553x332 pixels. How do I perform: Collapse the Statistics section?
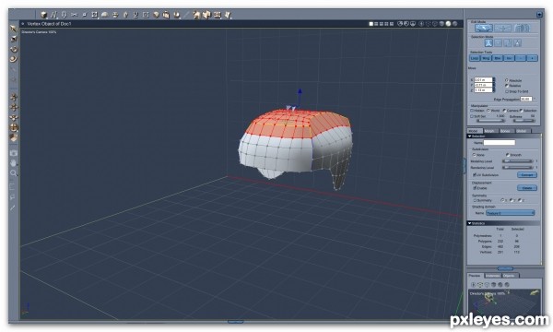tap(469, 223)
